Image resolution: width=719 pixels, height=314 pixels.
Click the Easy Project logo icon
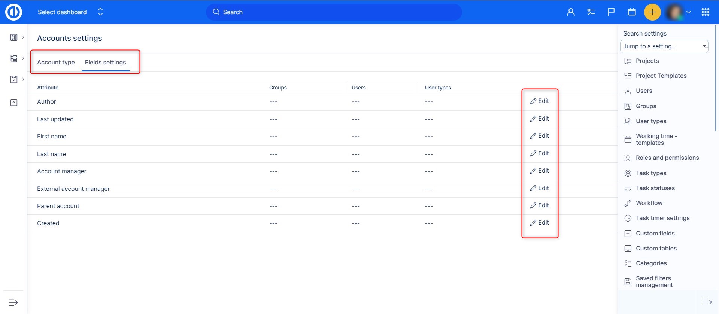13,12
